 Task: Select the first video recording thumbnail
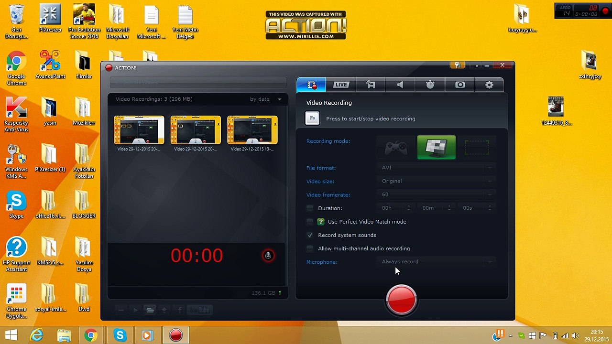(139, 130)
